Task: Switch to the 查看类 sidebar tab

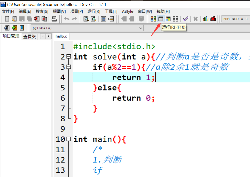Action: (29, 37)
